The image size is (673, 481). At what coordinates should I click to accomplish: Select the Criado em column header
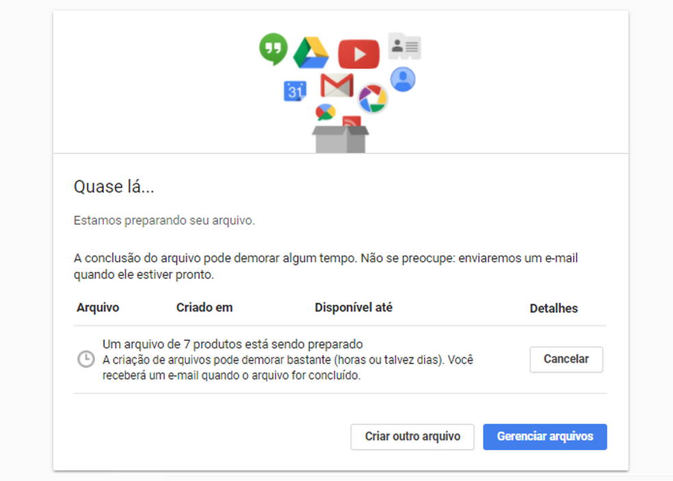[204, 307]
